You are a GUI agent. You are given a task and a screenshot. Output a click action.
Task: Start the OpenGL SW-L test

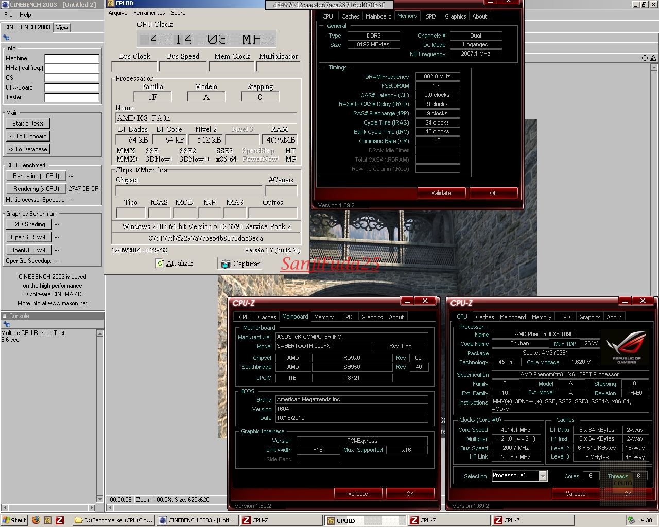[29, 237]
